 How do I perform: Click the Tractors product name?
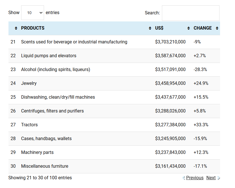tap(29, 125)
